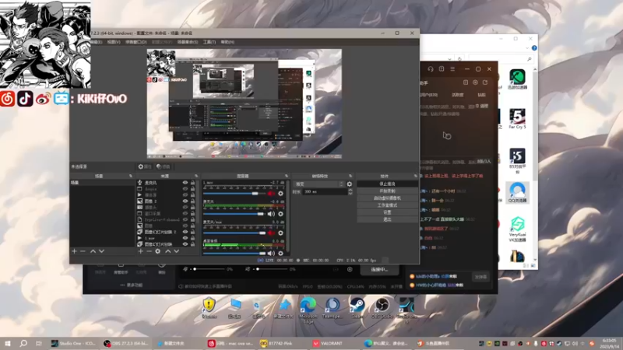Click refresh icon in assistant chat header
The image size is (623, 350).
coord(485,82)
